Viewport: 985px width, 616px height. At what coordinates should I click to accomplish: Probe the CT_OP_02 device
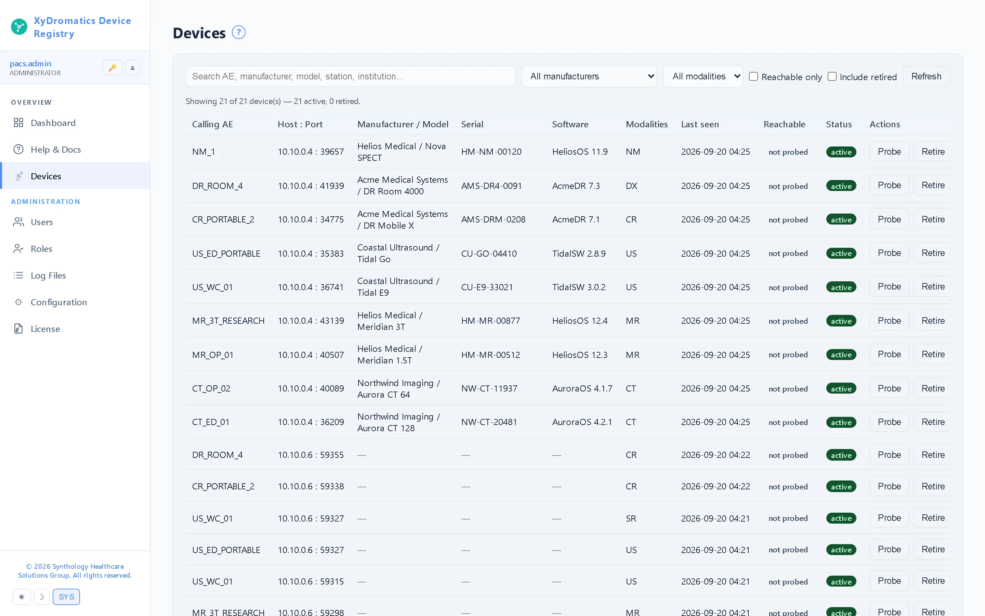[x=889, y=388]
